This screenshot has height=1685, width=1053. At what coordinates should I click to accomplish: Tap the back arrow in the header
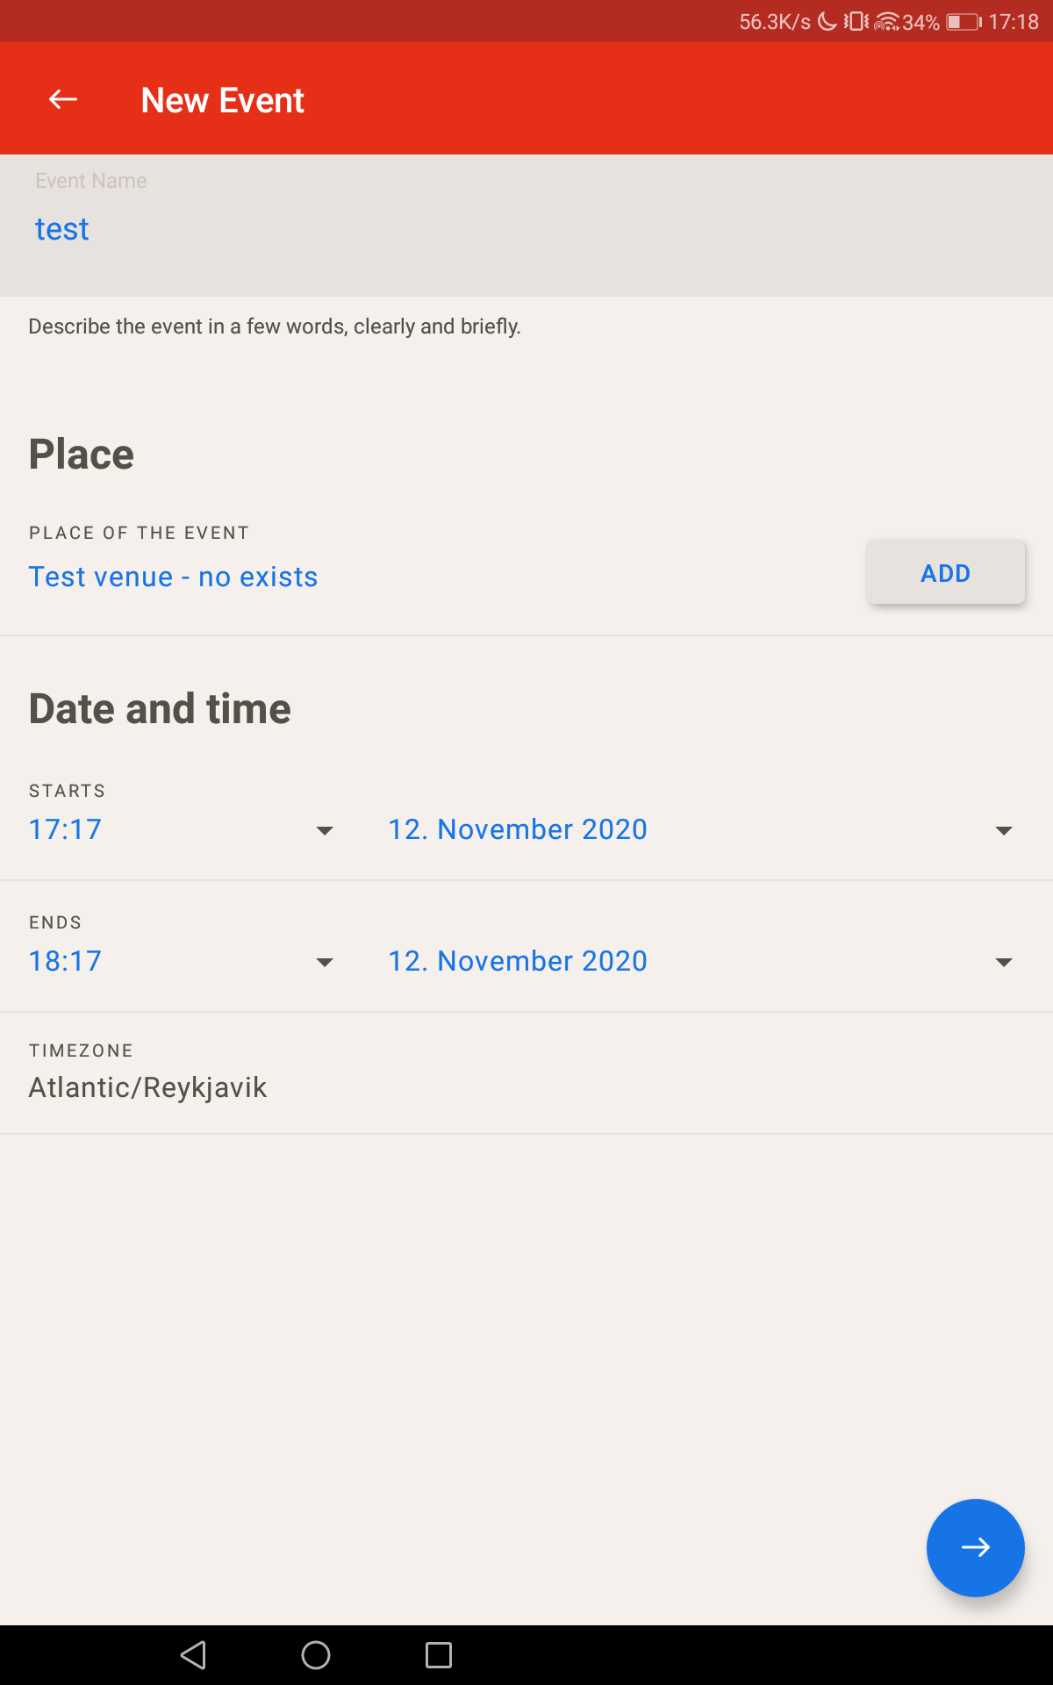tap(63, 100)
